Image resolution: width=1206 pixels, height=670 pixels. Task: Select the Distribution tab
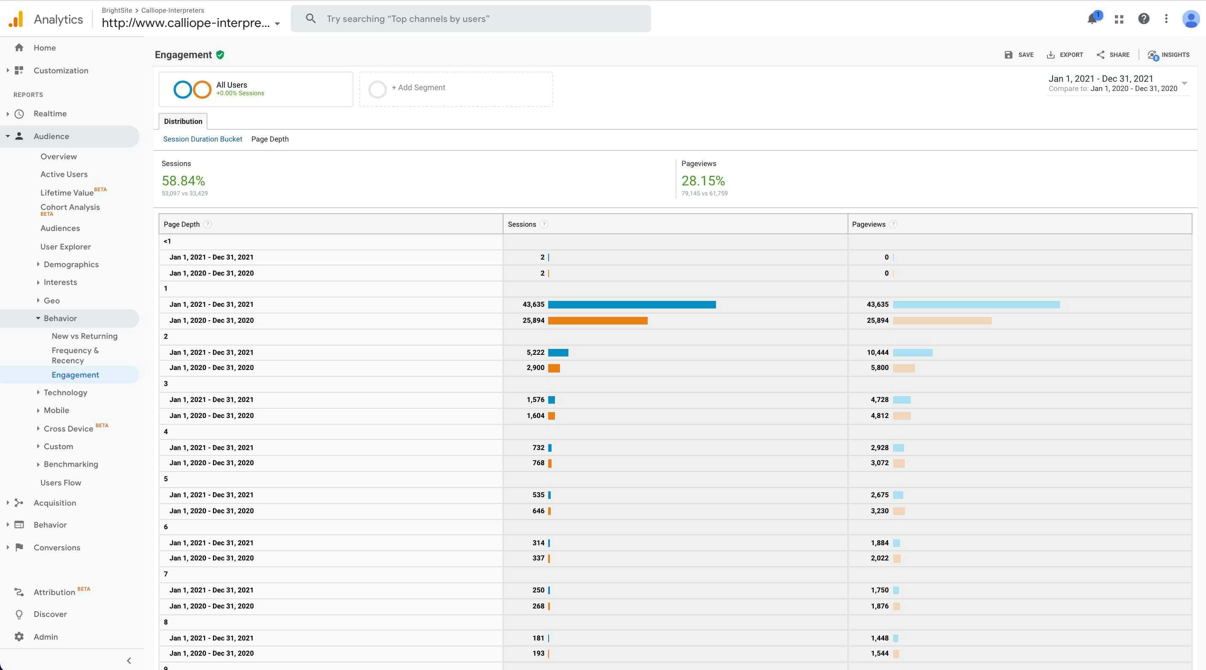183,122
